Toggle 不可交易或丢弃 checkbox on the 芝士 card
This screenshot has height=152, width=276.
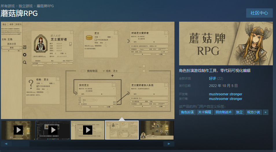point(95,40)
